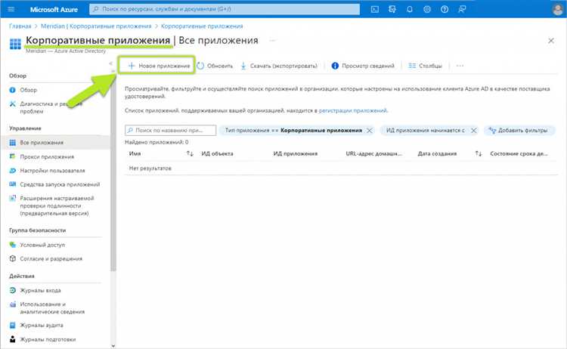The image size is (567, 349).
Task: Click the Состояние срока де... column header
Action: coord(519,153)
